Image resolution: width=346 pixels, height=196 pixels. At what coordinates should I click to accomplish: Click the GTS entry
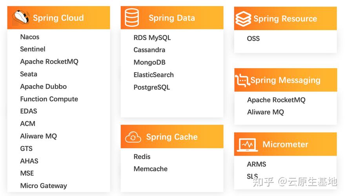26,149
